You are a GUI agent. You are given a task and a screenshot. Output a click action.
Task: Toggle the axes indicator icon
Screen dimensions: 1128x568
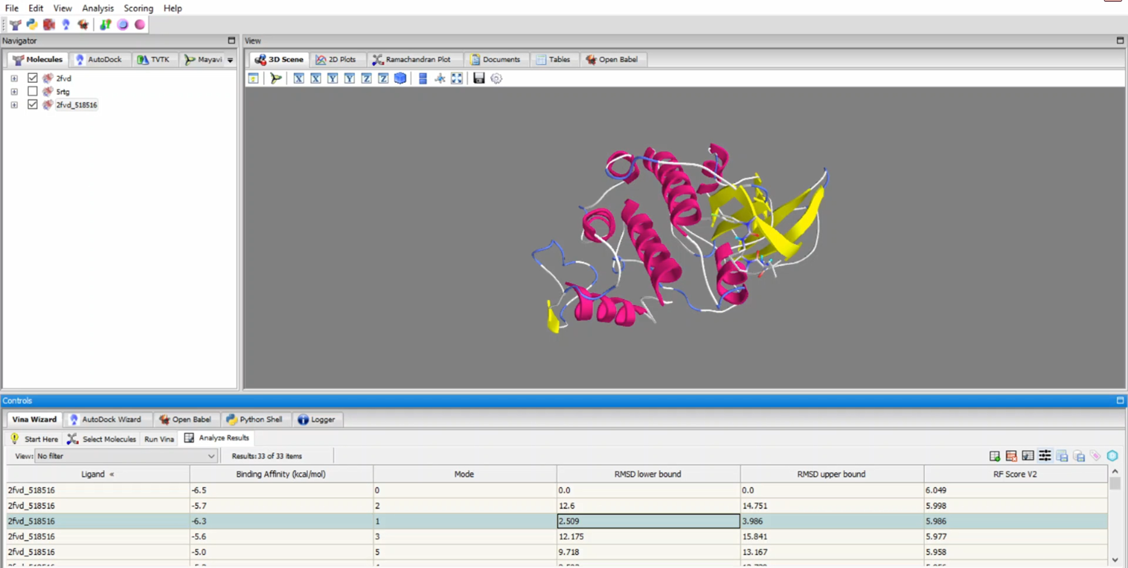439,78
